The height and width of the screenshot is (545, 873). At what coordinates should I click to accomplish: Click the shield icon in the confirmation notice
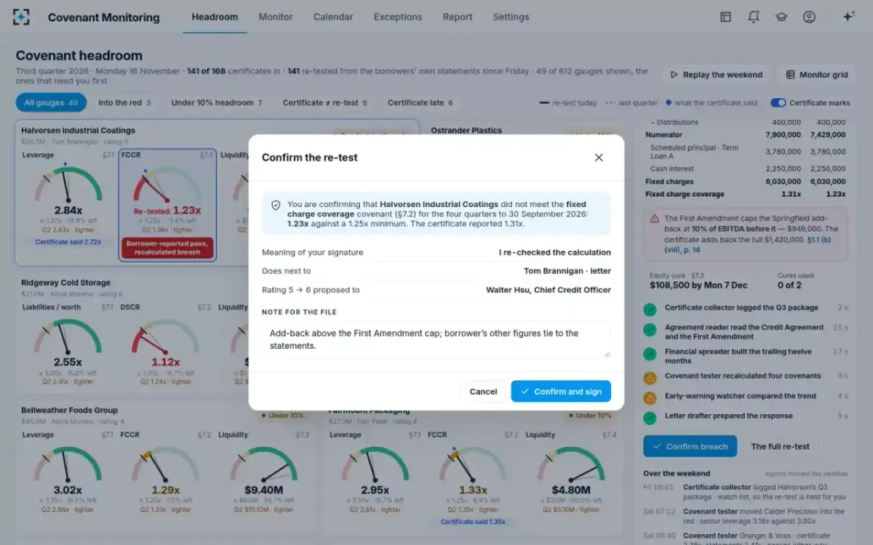(x=276, y=206)
